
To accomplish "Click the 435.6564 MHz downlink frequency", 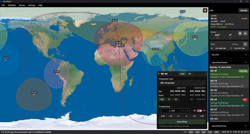I will pos(197,91).
